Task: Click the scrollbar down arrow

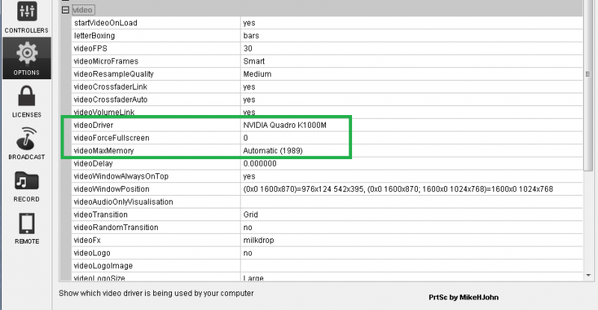Action: click(x=588, y=276)
